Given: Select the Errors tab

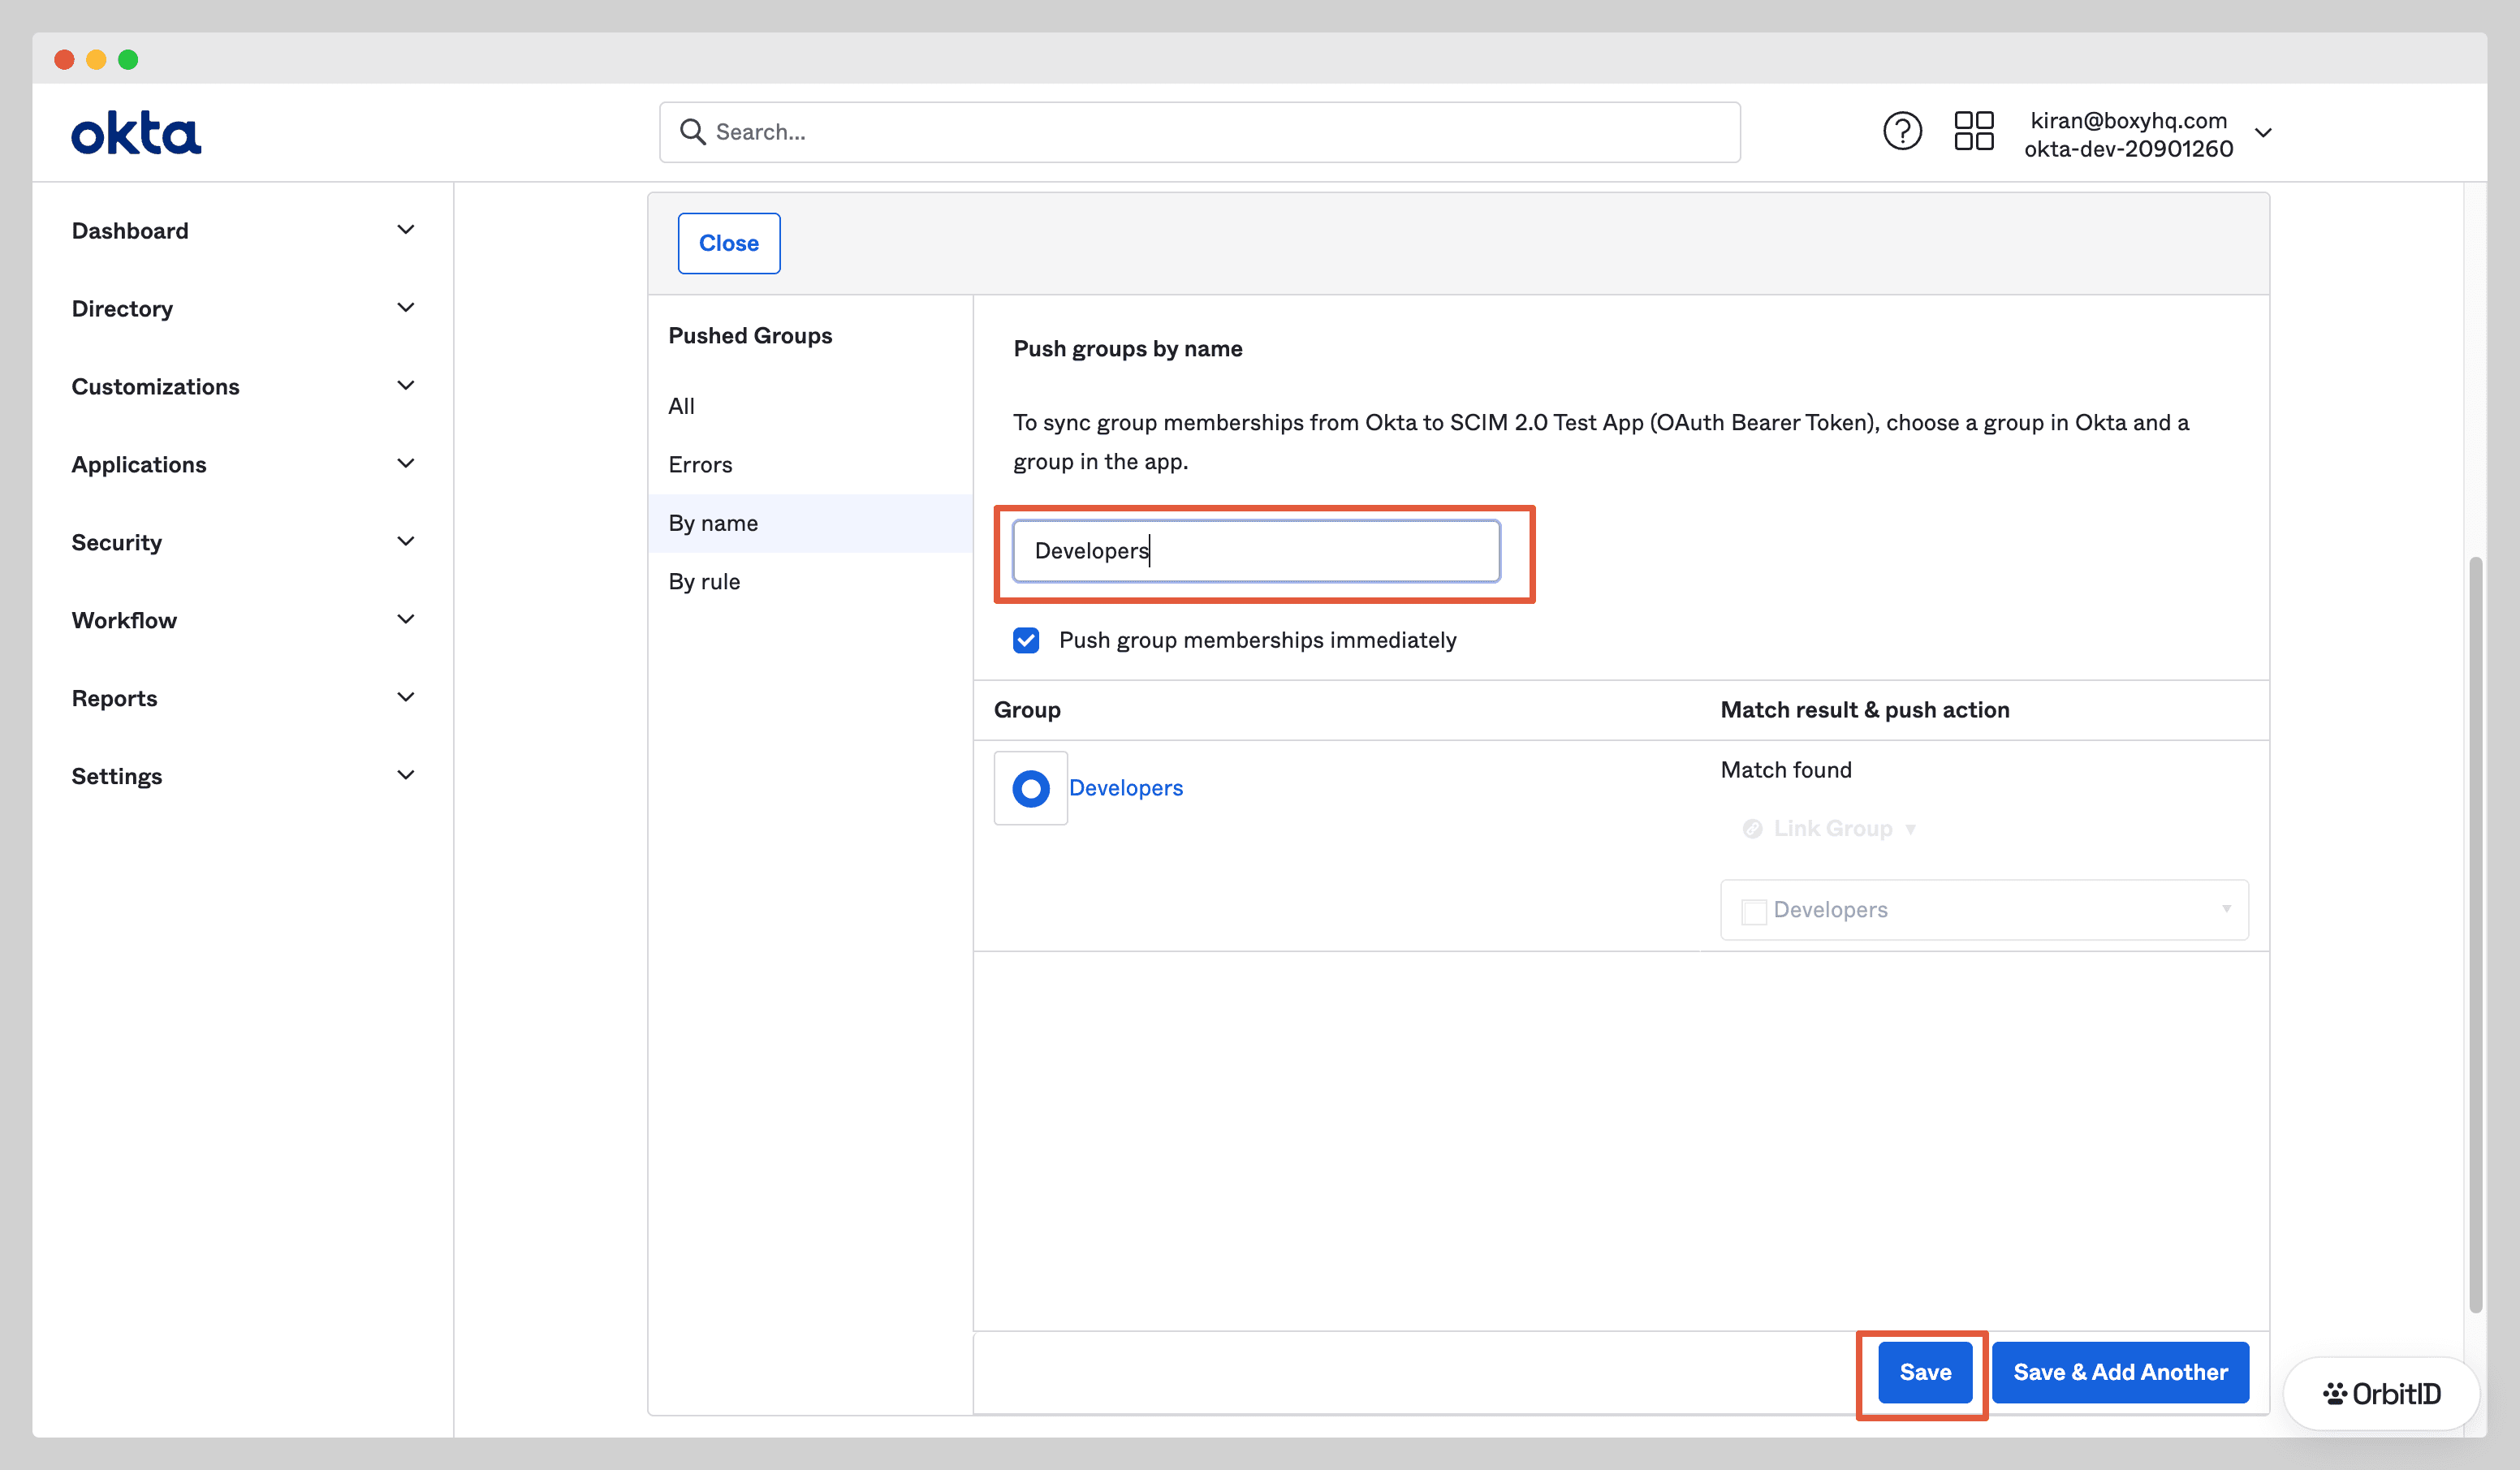Looking at the screenshot, I should coord(810,465).
